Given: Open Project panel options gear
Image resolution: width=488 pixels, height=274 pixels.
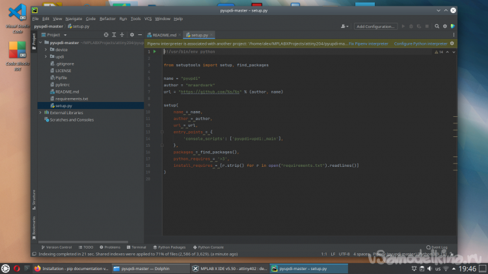Looking at the screenshot, I should coord(132,34).
